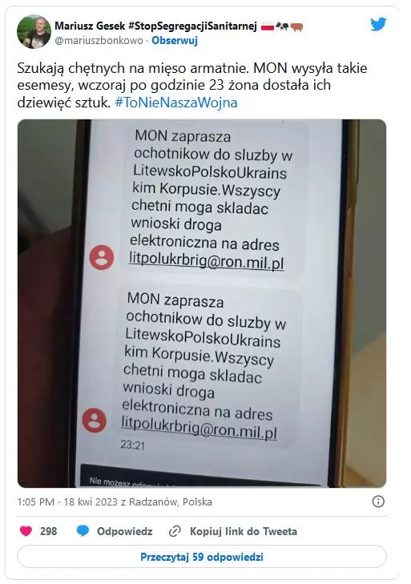Click the reply speech bubble icon

click(83, 531)
